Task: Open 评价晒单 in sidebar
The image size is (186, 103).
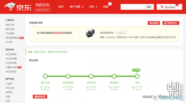Action: [x=10, y=34]
